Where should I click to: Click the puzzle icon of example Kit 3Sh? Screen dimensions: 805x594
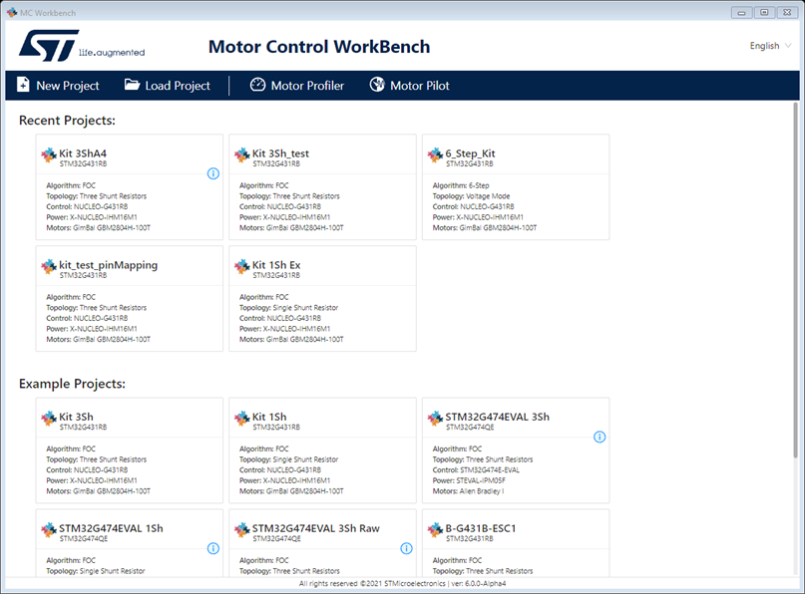click(x=49, y=418)
